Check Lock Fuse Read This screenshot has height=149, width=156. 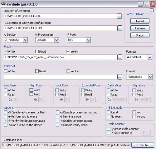click(x=57, y=95)
